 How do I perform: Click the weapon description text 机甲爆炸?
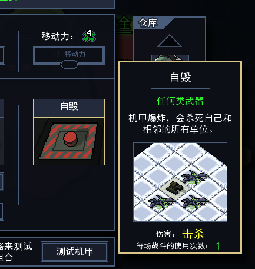pyautogui.click(x=147, y=118)
